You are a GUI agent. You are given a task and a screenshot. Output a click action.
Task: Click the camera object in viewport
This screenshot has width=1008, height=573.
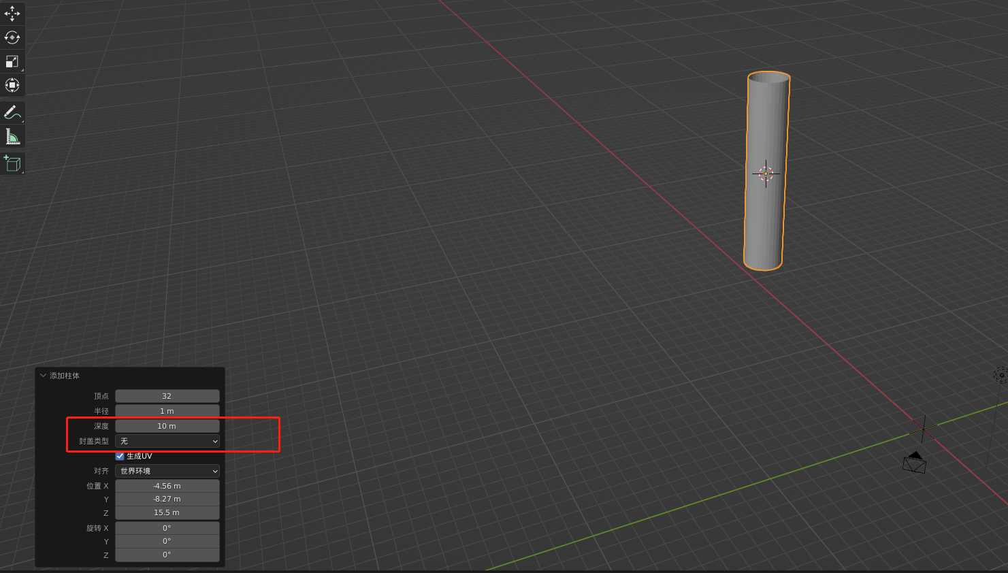pyautogui.click(x=915, y=463)
